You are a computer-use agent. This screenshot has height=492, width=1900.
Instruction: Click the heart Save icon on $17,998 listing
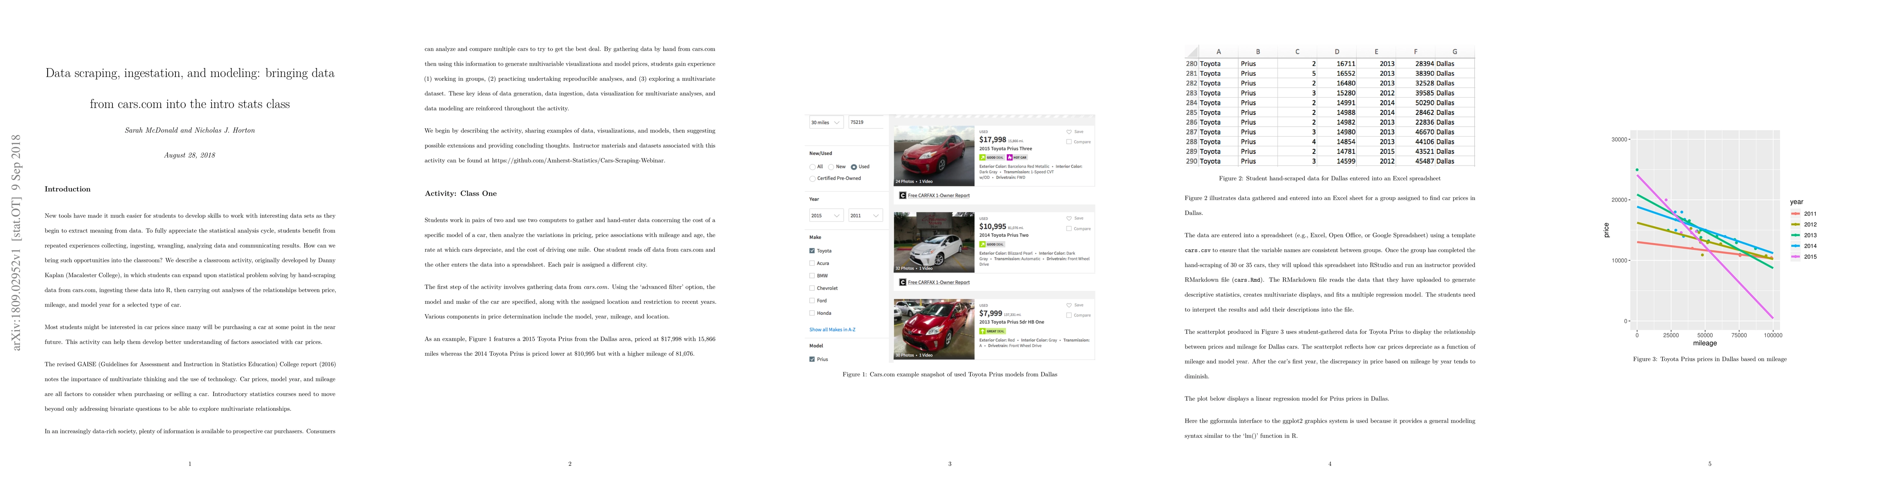click(x=1069, y=132)
